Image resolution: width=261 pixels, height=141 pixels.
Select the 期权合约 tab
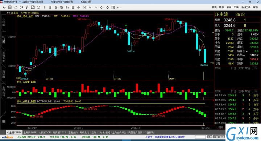(x=84, y=132)
